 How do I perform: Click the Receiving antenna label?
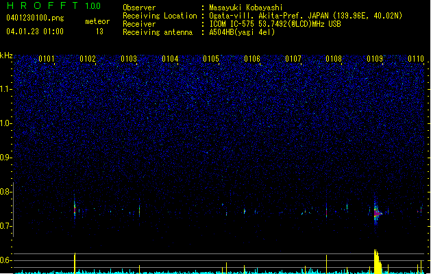click(x=158, y=32)
